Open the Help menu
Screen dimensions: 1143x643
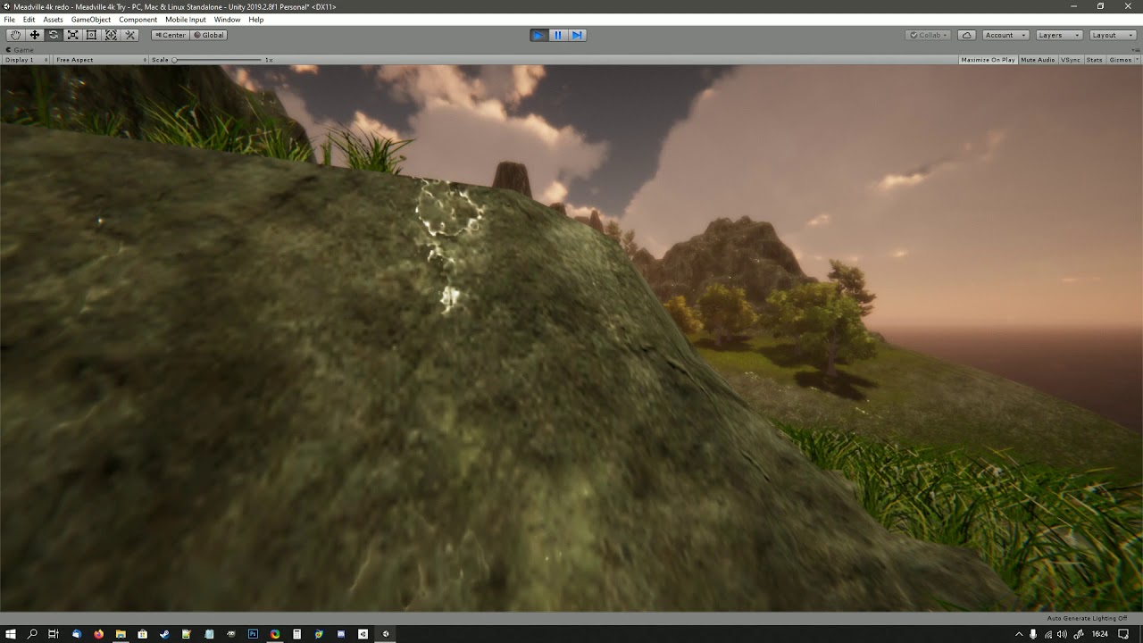click(256, 20)
